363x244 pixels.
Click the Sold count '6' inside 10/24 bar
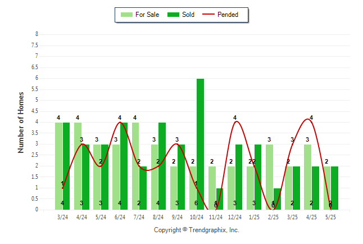pyautogui.click(x=196, y=203)
